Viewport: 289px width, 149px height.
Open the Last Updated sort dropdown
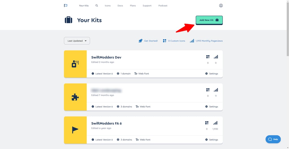77,41
